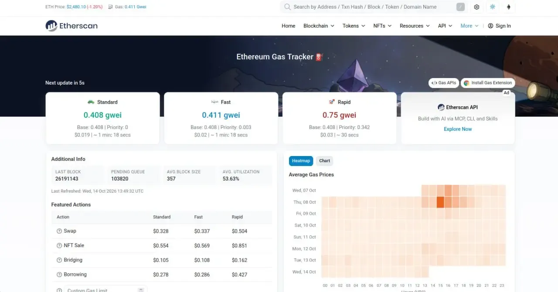Click the Gas APIs button
The width and height of the screenshot is (558, 292).
[x=444, y=83]
